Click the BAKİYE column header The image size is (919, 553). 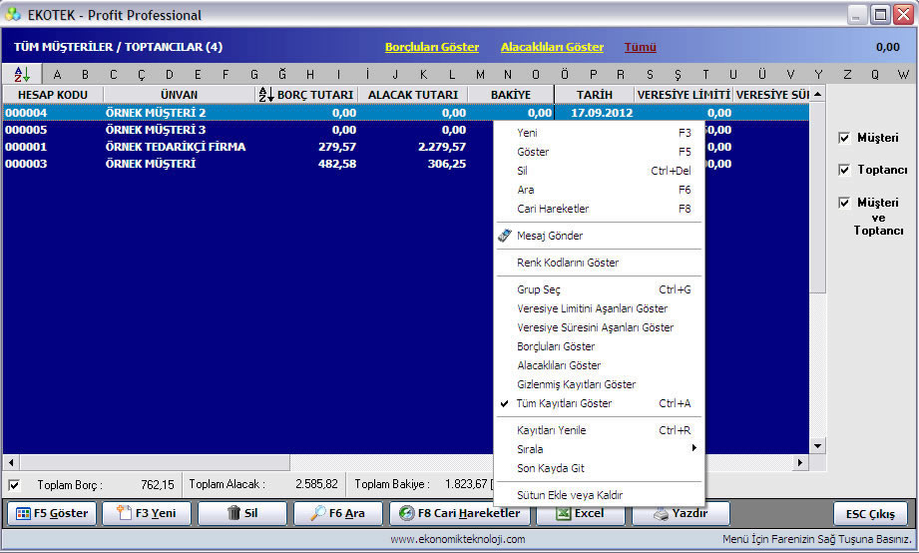pyautogui.click(x=511, y=95)
